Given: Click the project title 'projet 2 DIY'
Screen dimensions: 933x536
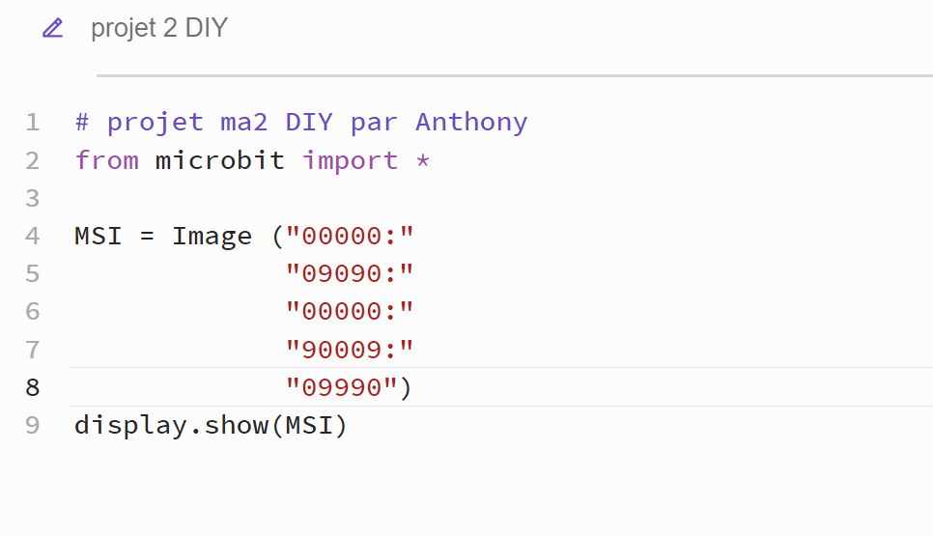Looking at the screenshot, I should 158,28.
